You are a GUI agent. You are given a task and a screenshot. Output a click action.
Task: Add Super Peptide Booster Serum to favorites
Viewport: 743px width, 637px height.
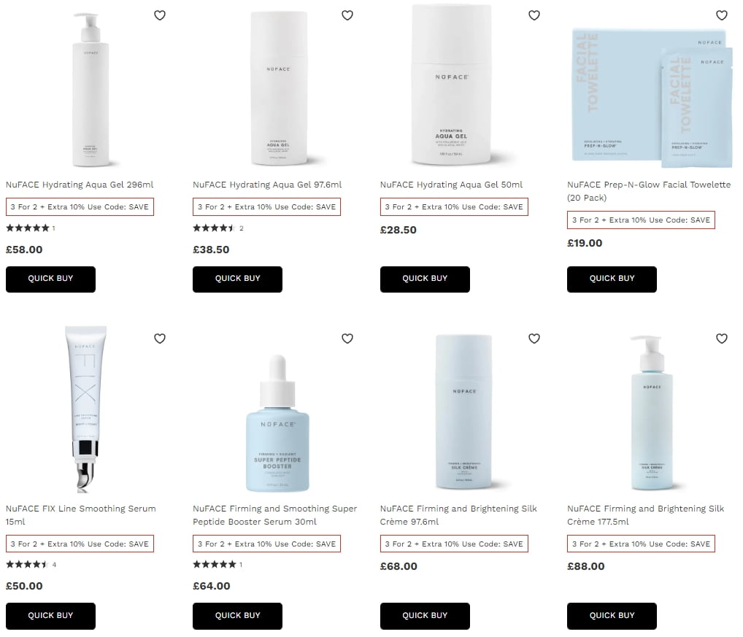[x=347, y=338]
